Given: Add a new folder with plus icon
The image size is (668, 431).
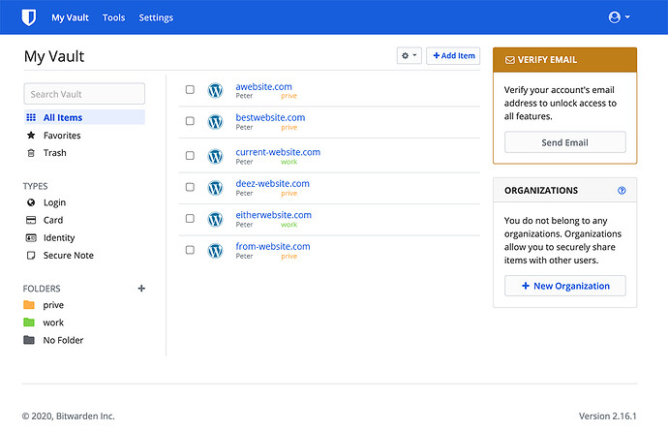Looking at the screenshot, I should (141, 289).
